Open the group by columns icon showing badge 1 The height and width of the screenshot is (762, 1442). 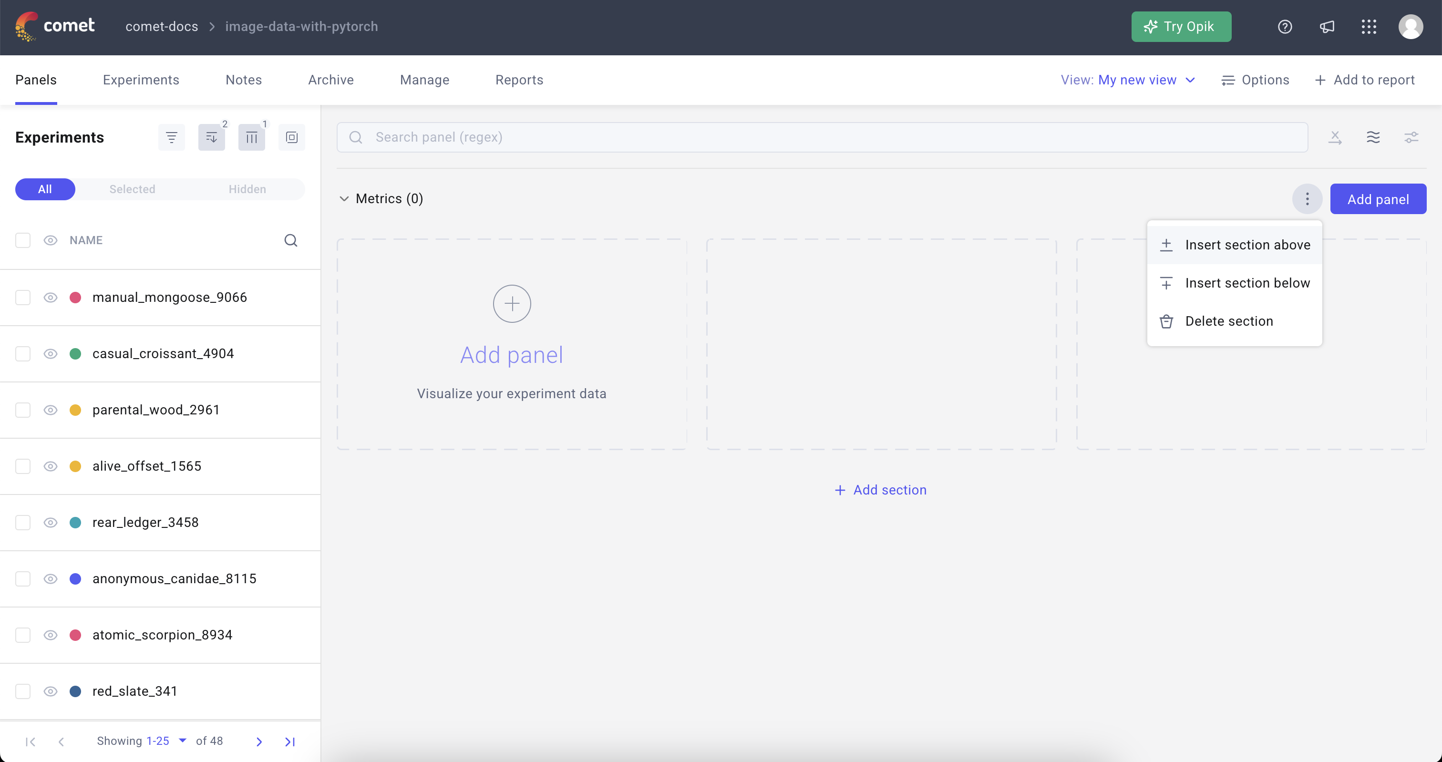[x=252, y=137]
